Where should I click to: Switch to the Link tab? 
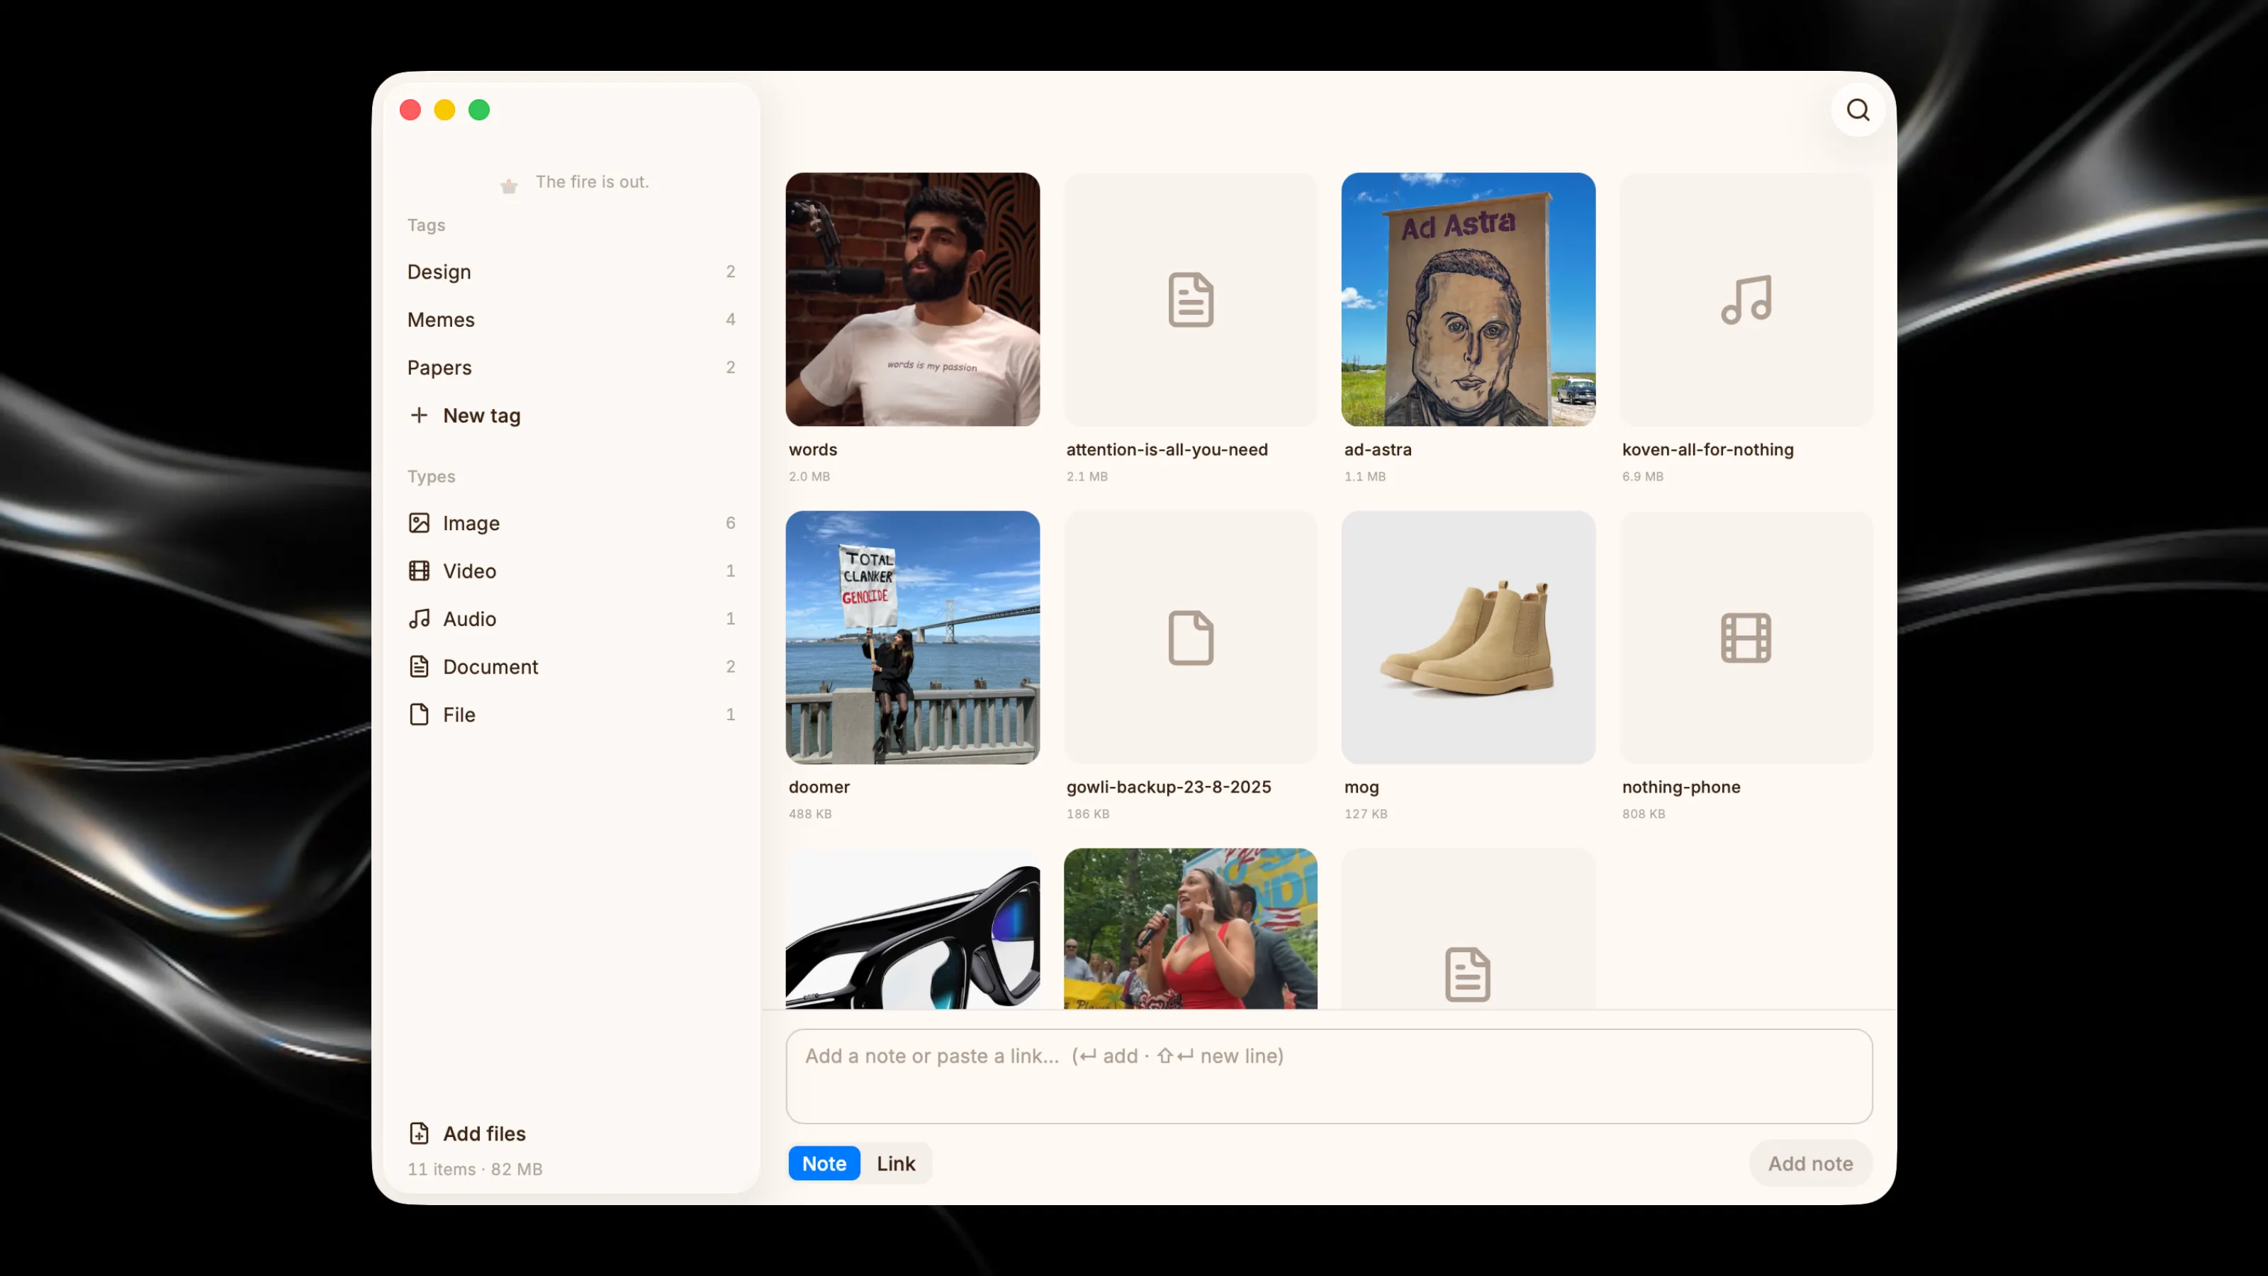click(895, 1164)
